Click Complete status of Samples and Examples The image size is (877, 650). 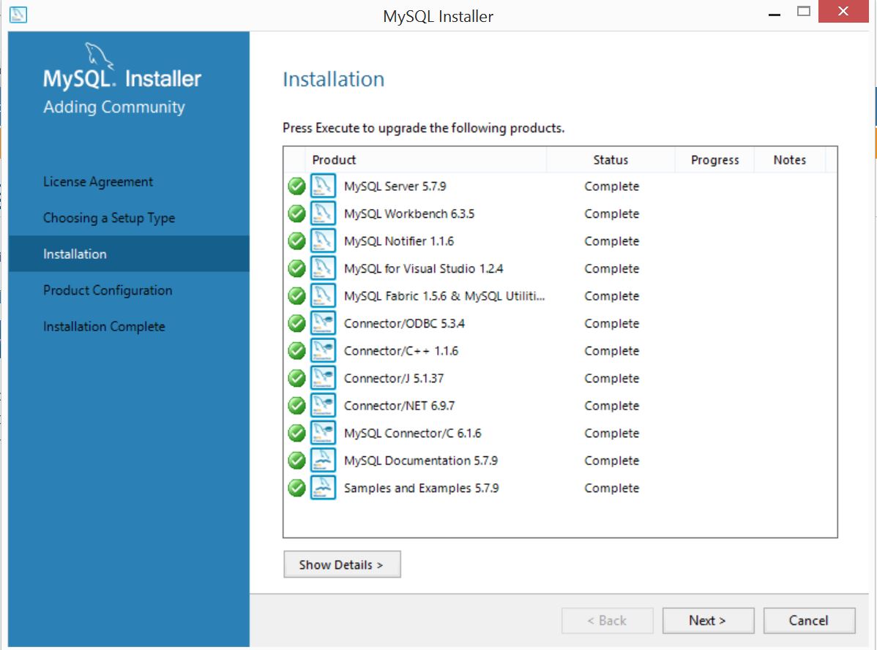pyautogui.click(x=611, y=488)
